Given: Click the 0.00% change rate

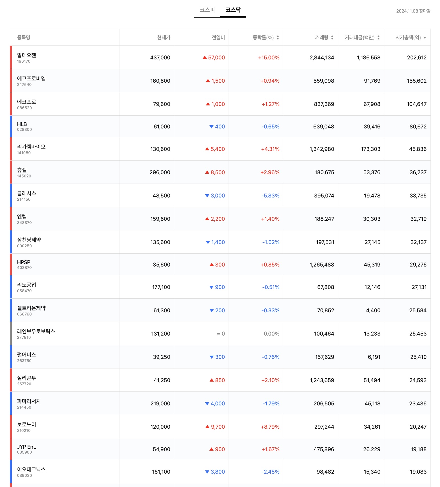Looking at the screenshot, I should click(272, 334).
